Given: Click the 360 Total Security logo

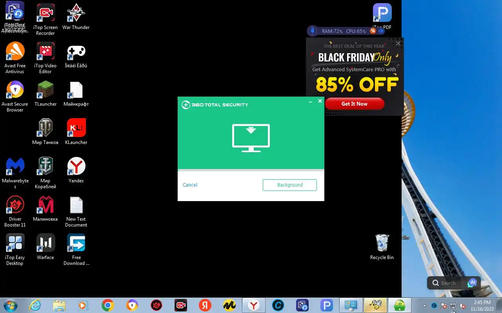Looking at the screenshot, I should coord(215,105).
